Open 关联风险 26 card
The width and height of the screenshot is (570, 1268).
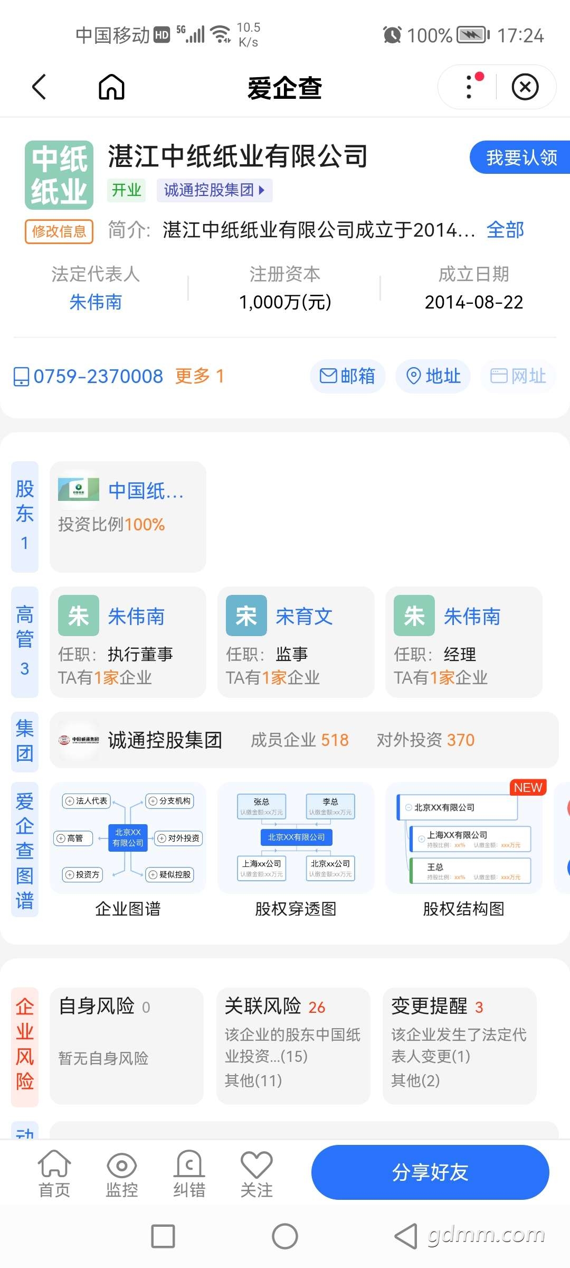(293, 1046)
